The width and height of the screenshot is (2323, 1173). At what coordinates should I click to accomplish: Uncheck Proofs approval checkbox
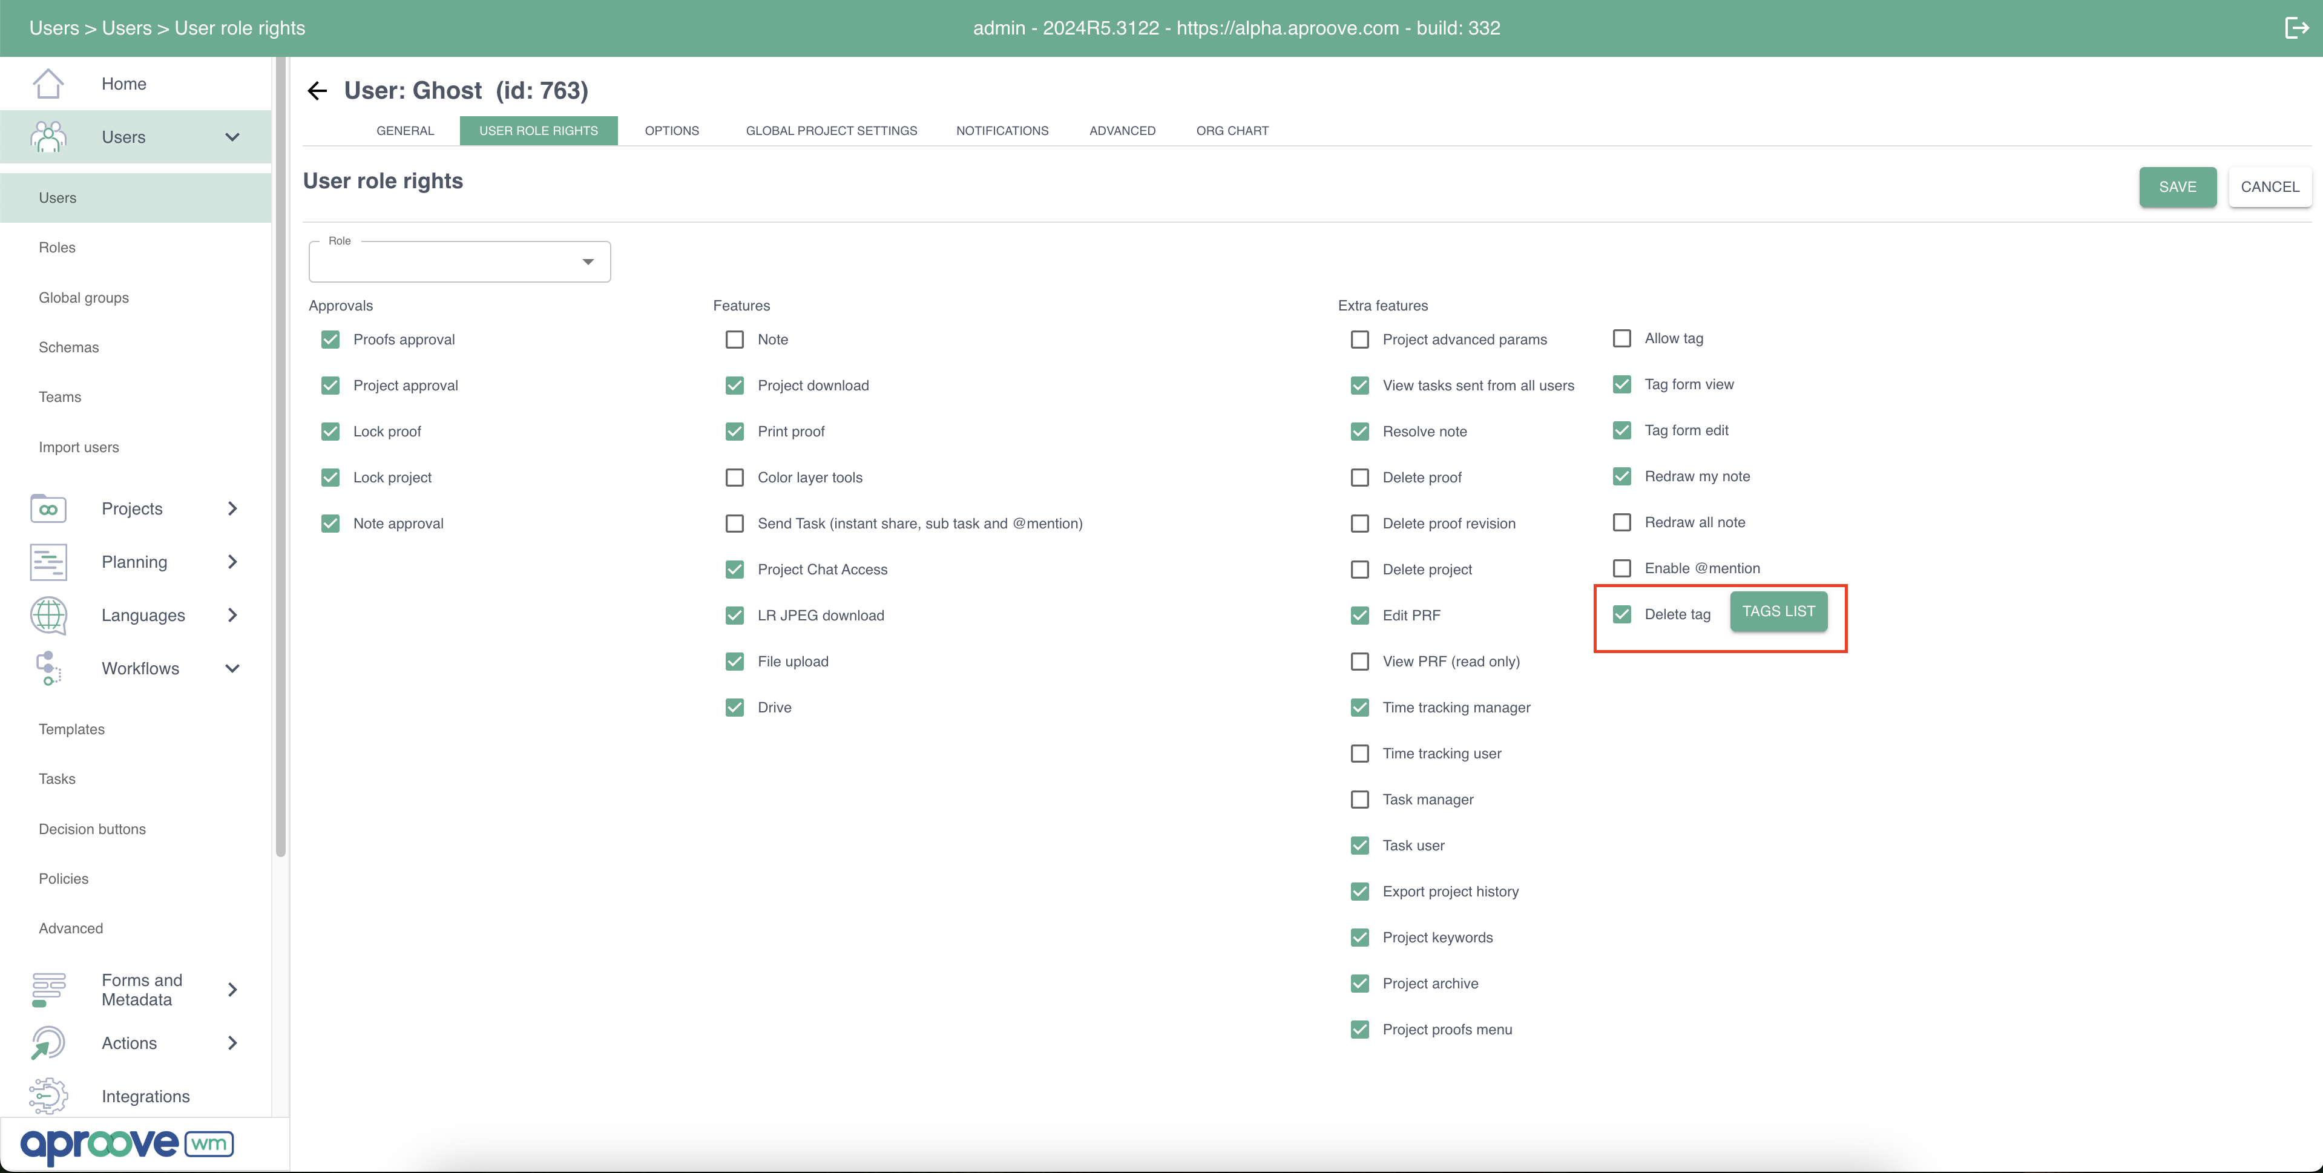(330, 339)
